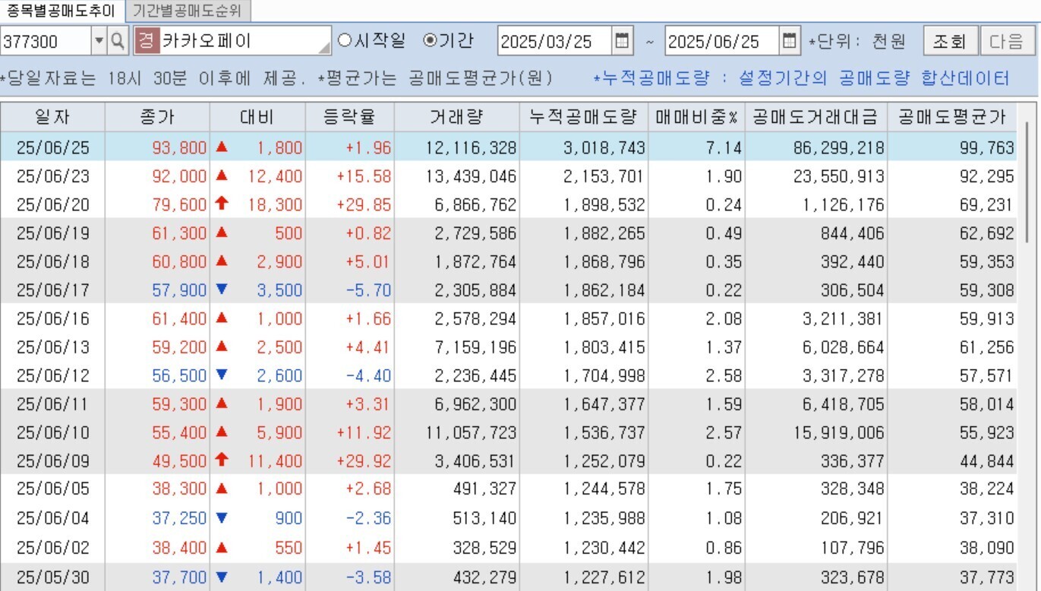Expand the stock code dropdown arrow
Image resolution: width=1041 pixels, height=591 pixels.
pos(99,41)
